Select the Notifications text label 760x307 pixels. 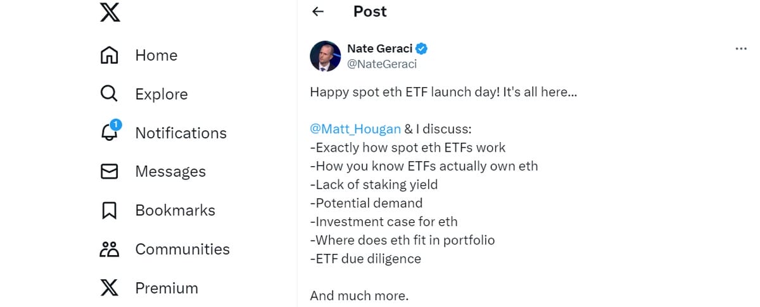tap(180, 133)
